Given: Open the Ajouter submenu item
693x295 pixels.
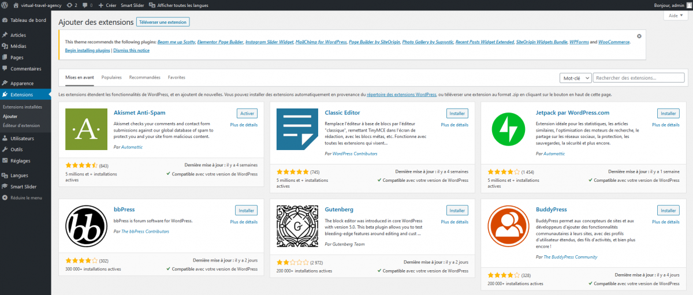Looking at the screenshot, I should (10, 116).
